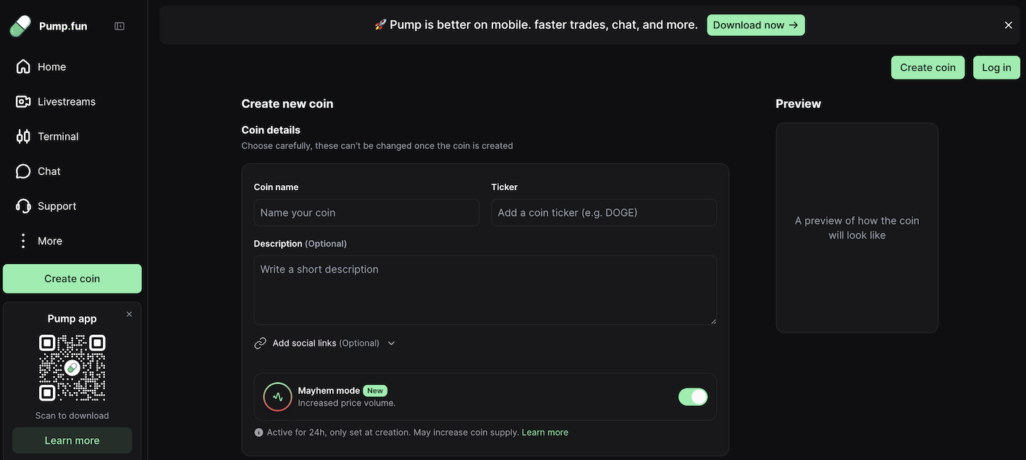Open the More three-dots menu

[23, 241]
